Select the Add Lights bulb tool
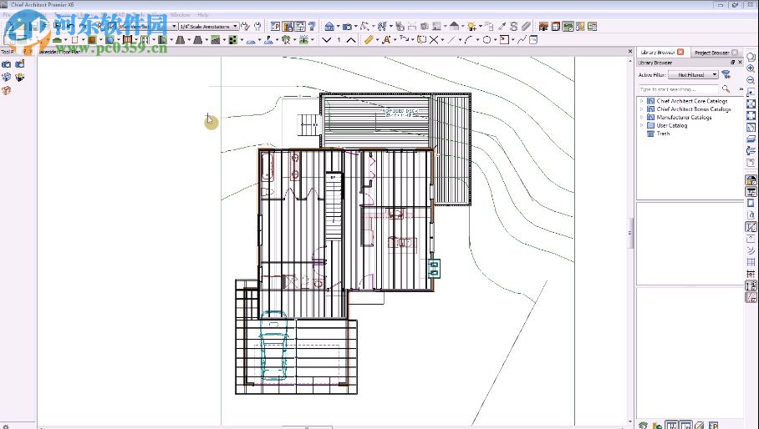This screenshot has width=759, height=429. pos(471,26)
